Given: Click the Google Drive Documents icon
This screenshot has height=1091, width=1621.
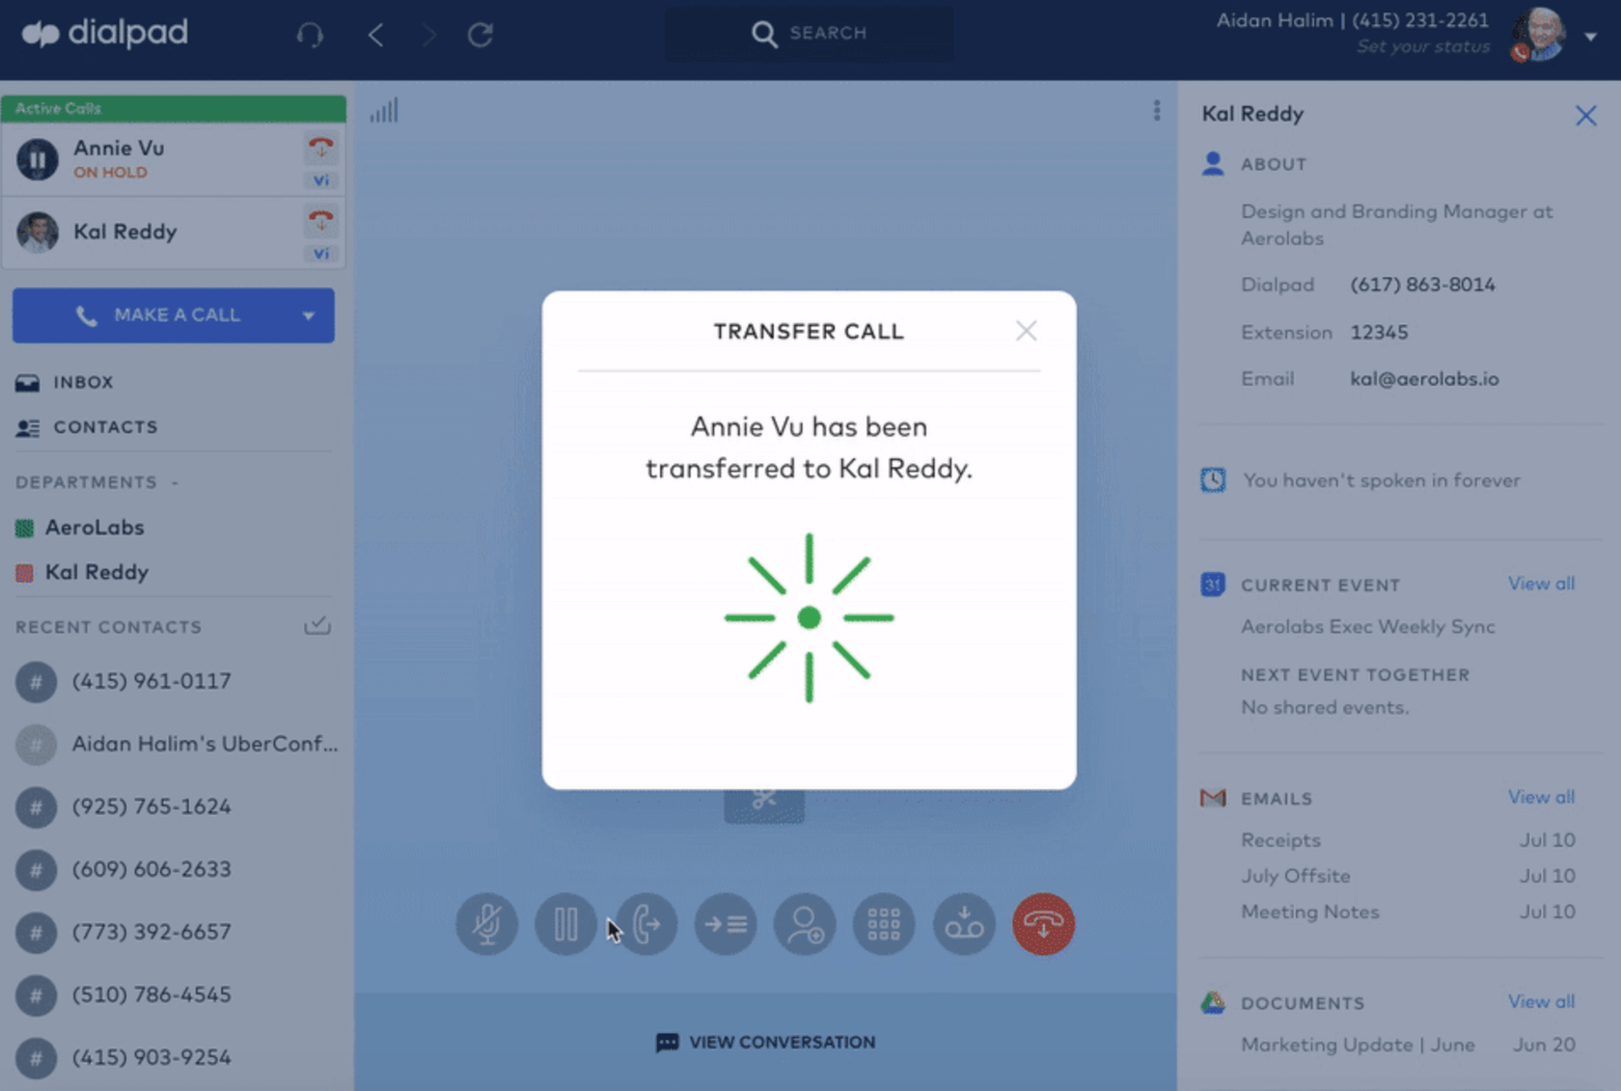Looking at the screenshot, I should click(x=1213, y=1003).
